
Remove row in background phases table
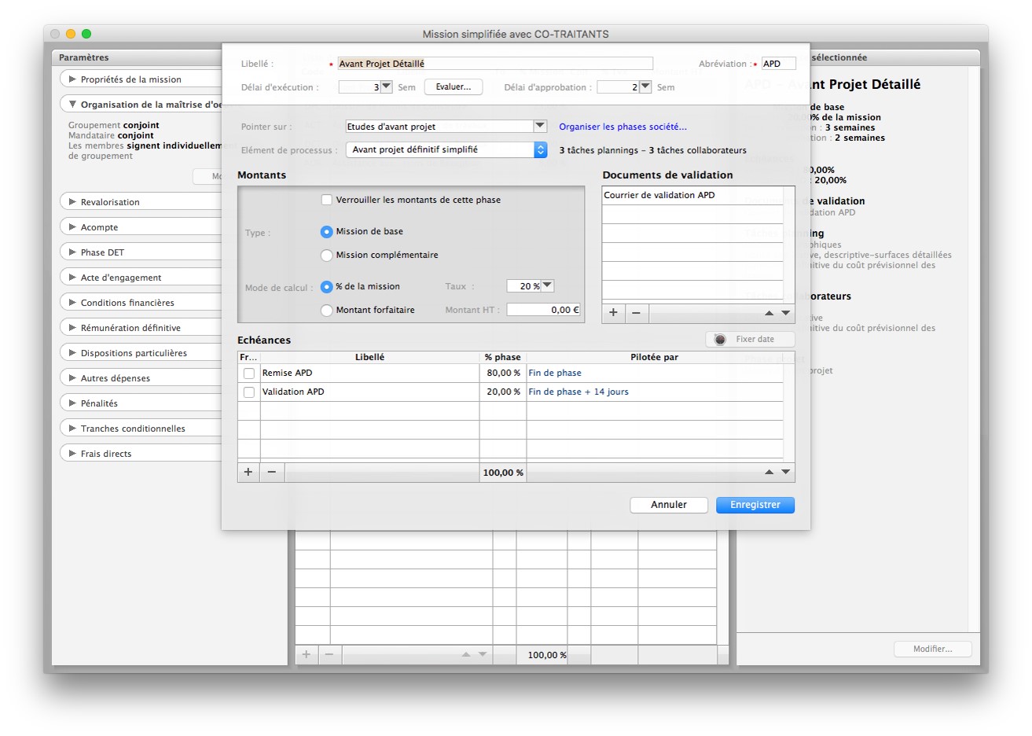(x=329, y=654)
